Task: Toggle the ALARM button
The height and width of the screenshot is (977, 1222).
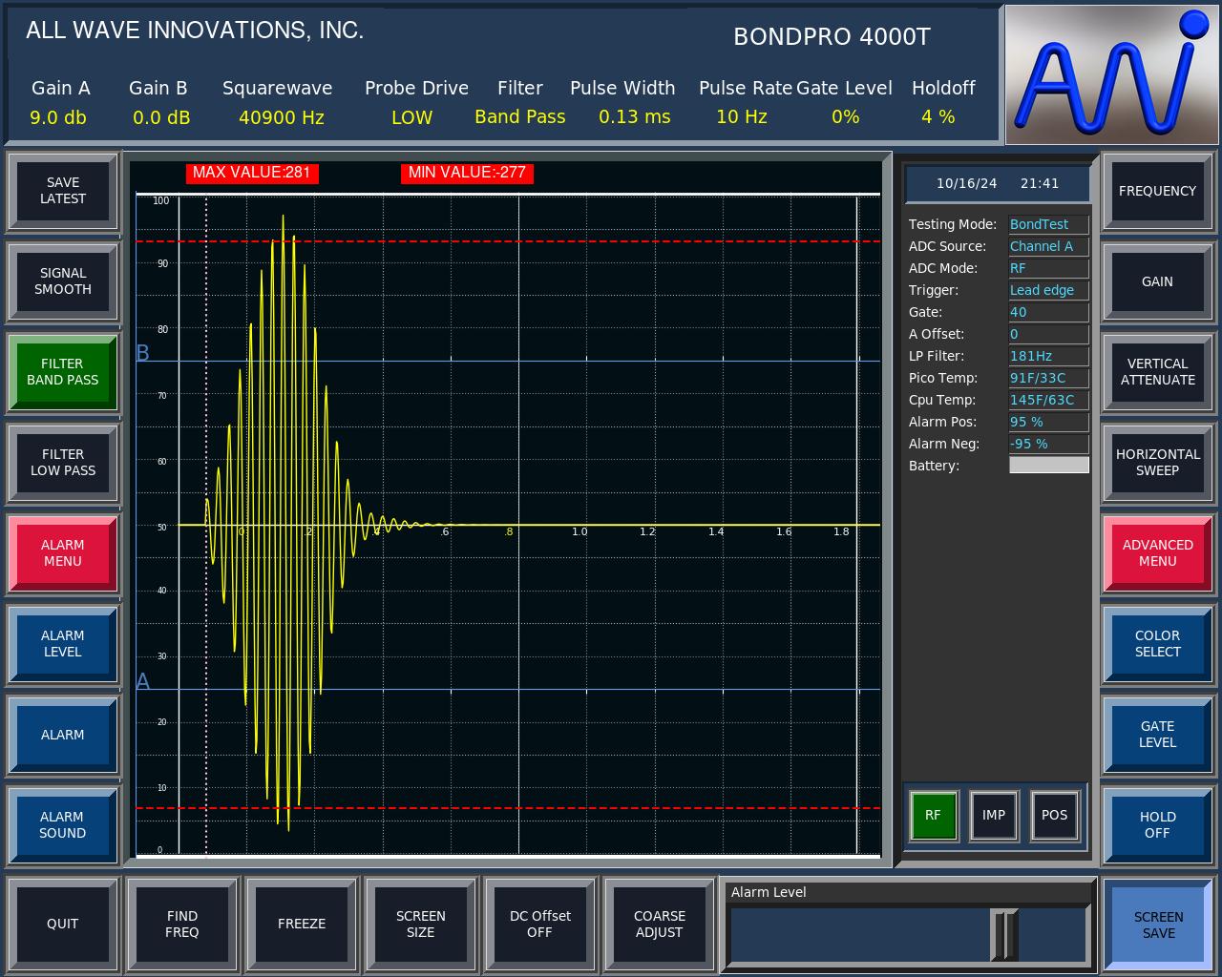Action: pos(63,735)
